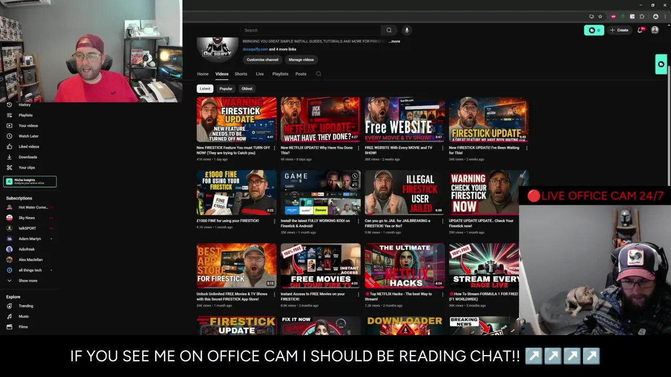This screenshot has width=671, height=377.
Task: Go to Alex Maclellan's channel
Action: [30, 260]
